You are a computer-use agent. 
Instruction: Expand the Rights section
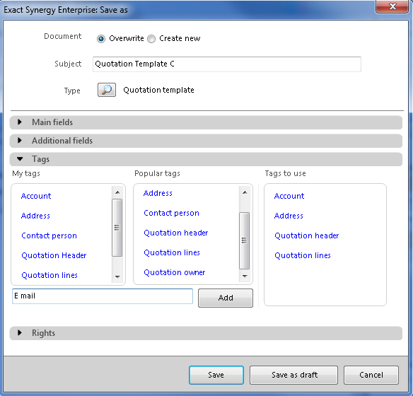point(206,333)
